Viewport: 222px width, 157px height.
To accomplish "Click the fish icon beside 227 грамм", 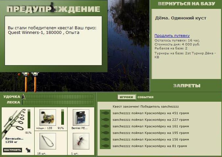I will click(x=105, y=120).
